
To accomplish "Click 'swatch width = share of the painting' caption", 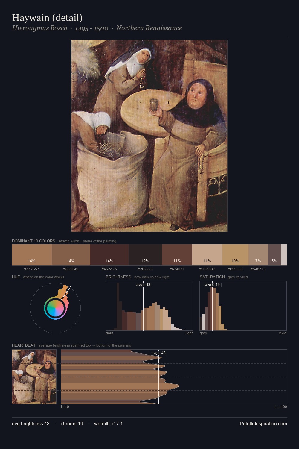I will click(87, 241).
